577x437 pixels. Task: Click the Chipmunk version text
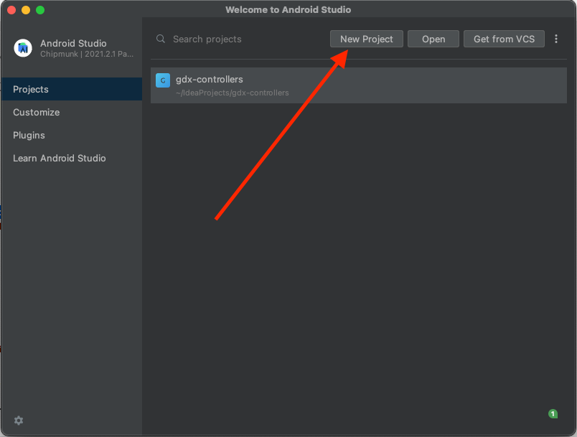click(x=87, y=54)
